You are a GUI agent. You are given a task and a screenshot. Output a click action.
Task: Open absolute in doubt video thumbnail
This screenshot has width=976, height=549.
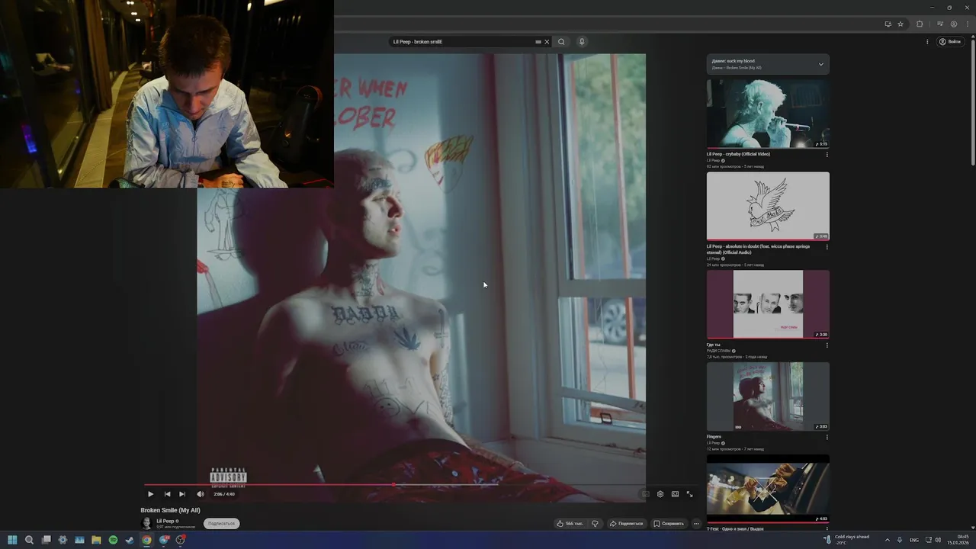pos(768,206)
